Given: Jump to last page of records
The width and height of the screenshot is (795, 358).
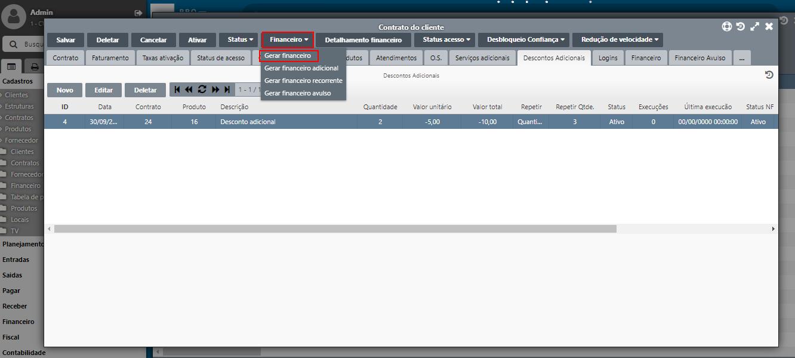Looking at the screenshot, I should pos(227,89).
